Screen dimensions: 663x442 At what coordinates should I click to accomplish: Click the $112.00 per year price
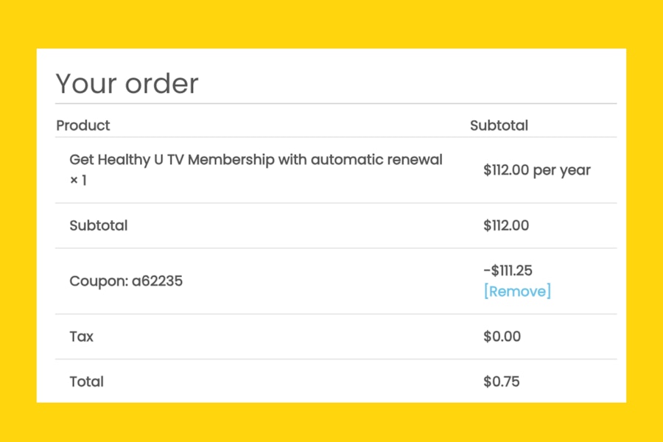tap(536, 170)
